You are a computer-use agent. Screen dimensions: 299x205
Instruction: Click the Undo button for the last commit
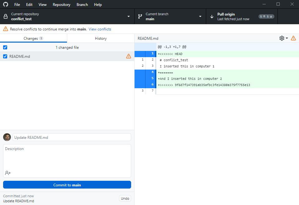coord(125,198)
